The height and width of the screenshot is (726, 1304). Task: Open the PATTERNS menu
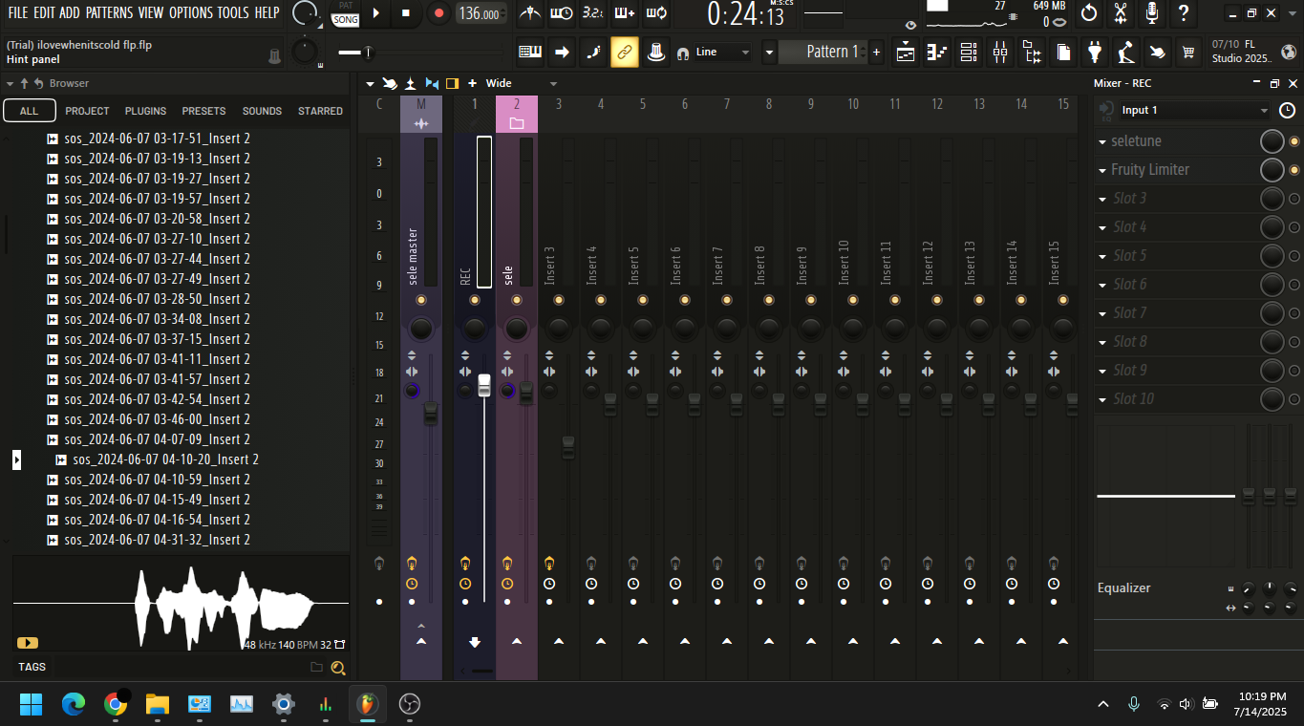pyautogui.click(x=109, y=12)
